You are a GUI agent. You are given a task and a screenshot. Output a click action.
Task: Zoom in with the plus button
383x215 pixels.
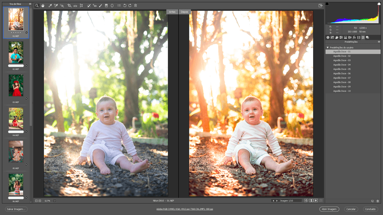click(40, 201)
